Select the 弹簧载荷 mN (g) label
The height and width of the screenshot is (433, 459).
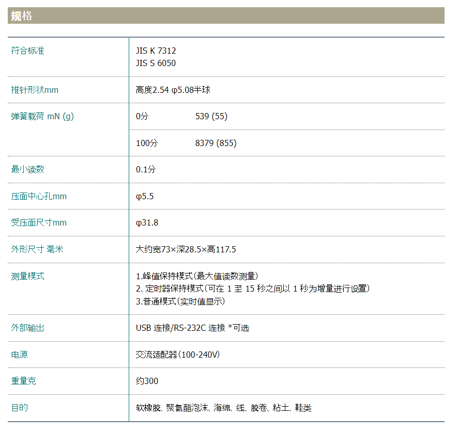[42, 116]
